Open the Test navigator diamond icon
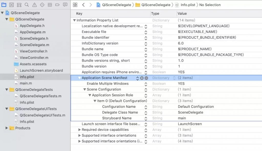 [x=42, y=5]
